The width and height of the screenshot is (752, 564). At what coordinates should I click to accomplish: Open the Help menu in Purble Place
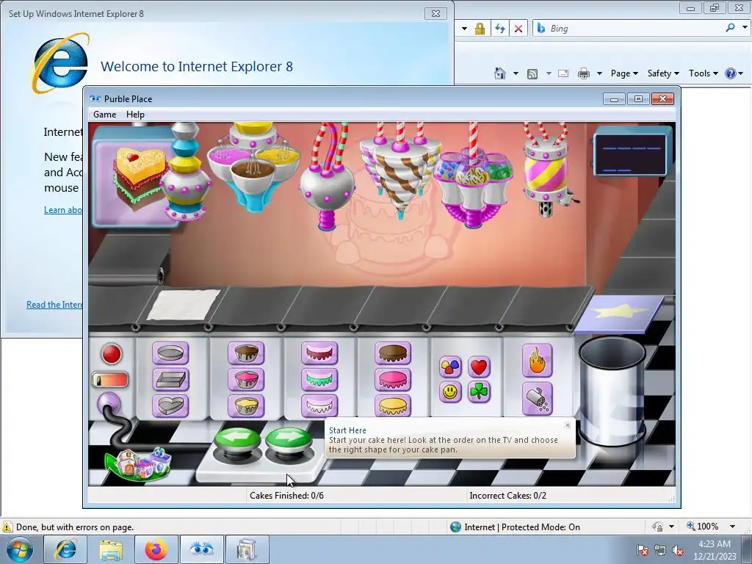pos(135,114)
